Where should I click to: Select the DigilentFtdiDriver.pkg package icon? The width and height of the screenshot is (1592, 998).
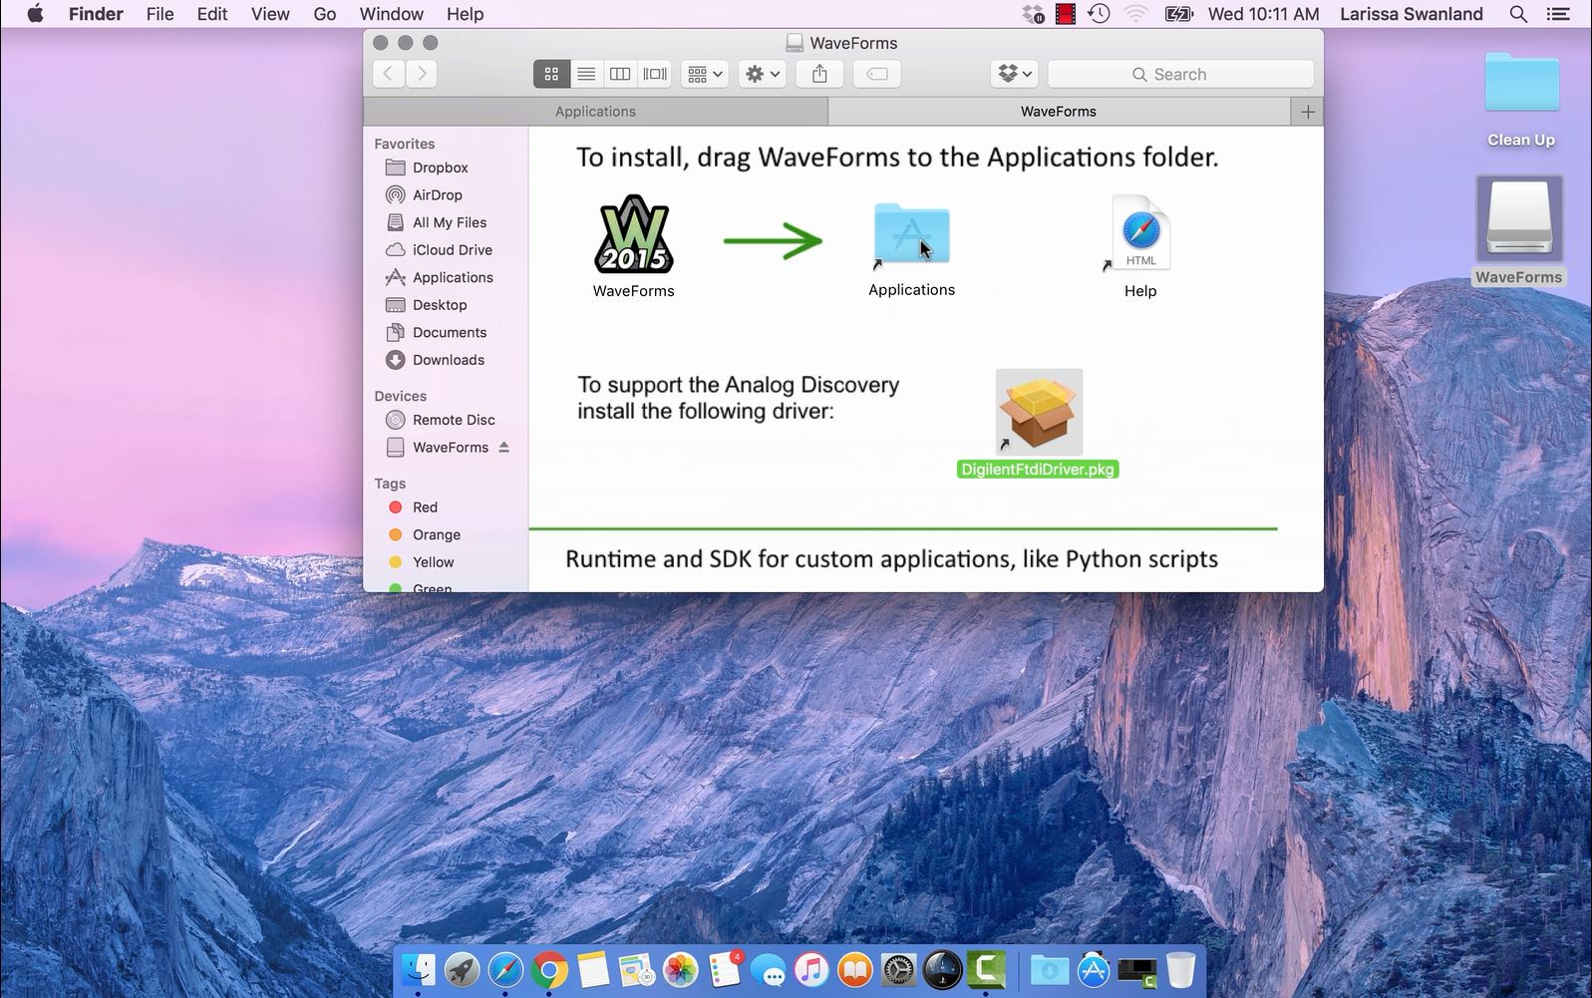(x=1039, y=412)
